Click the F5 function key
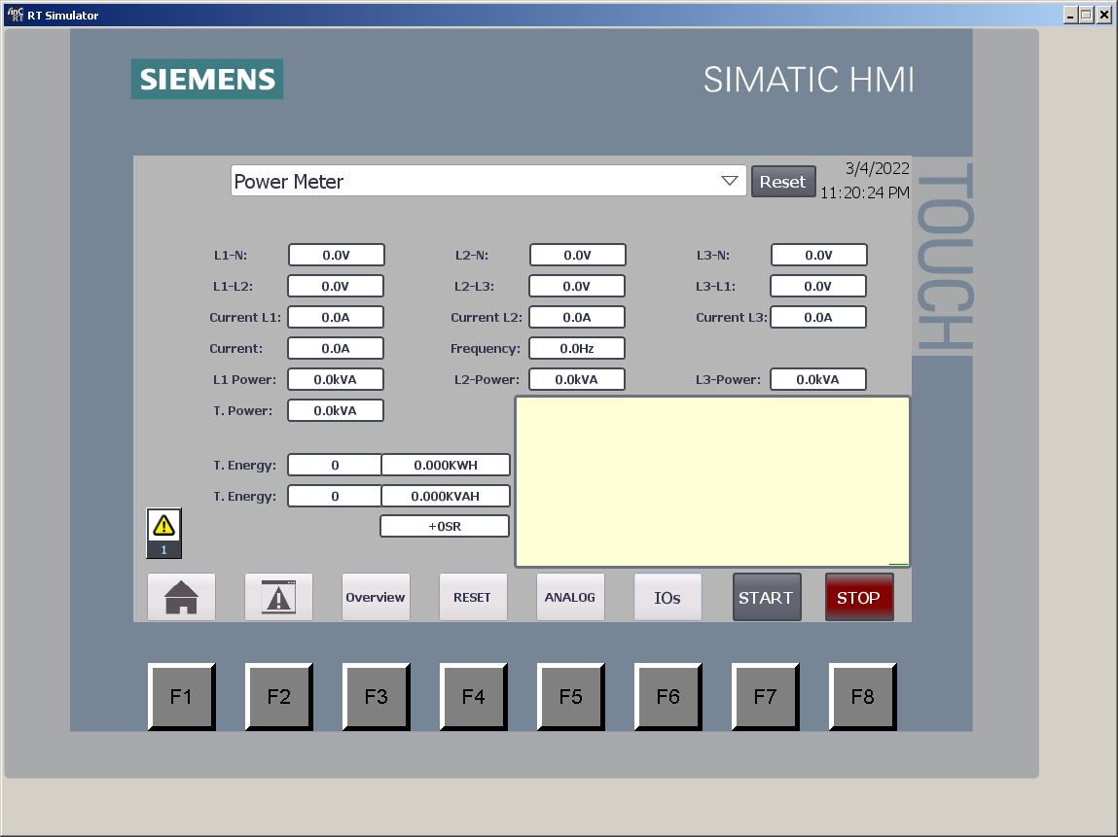Image resolution: width=1118 pixels, height=837 pixels. click(x=570, y=696)
